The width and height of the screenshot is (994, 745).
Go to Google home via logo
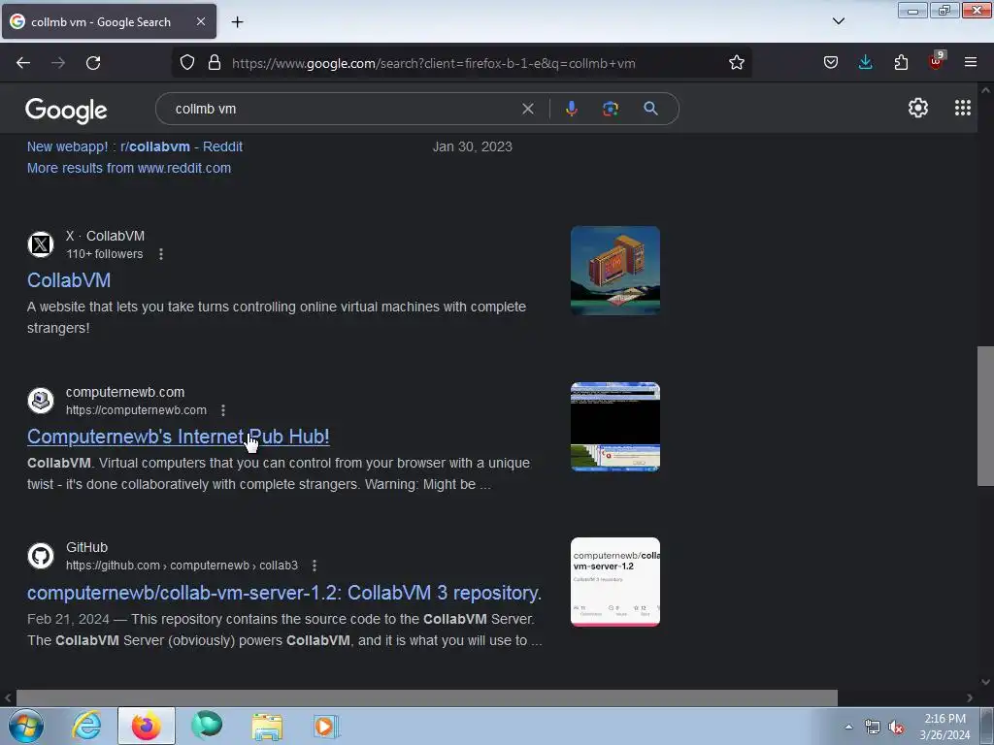coord(66,111)
